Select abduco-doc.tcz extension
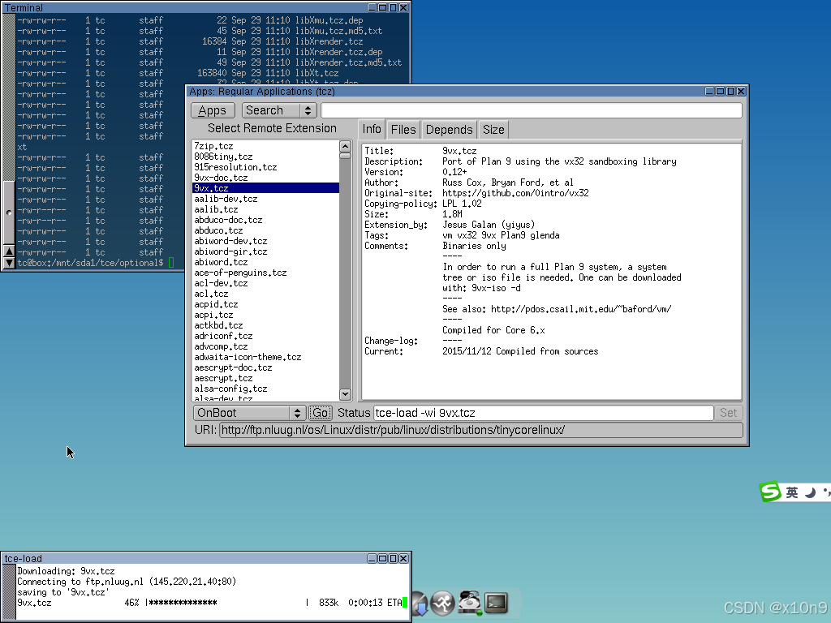The width and height of the screenshot is (831, 623). 265,220
